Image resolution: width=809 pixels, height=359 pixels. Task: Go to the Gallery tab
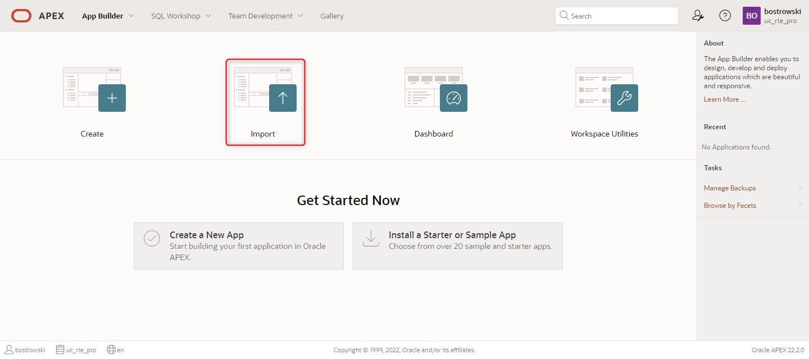pyautogui.click(x=332, y=16)
